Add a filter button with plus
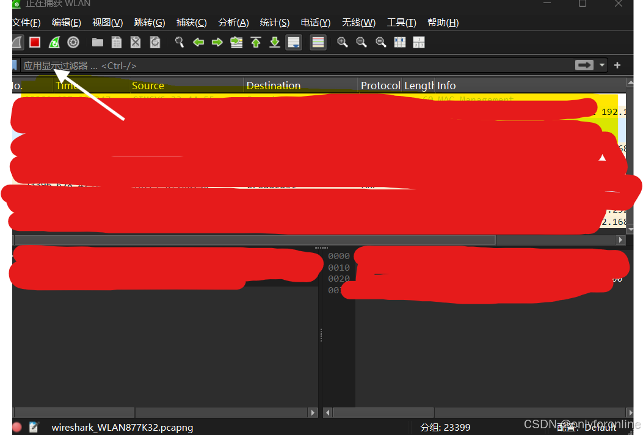Viewport: 643px width, 435px height. point(617,65)
